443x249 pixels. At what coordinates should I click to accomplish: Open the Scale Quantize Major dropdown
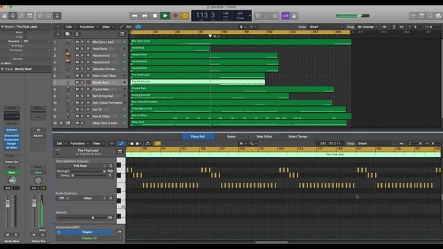click(x=89, y=199)
